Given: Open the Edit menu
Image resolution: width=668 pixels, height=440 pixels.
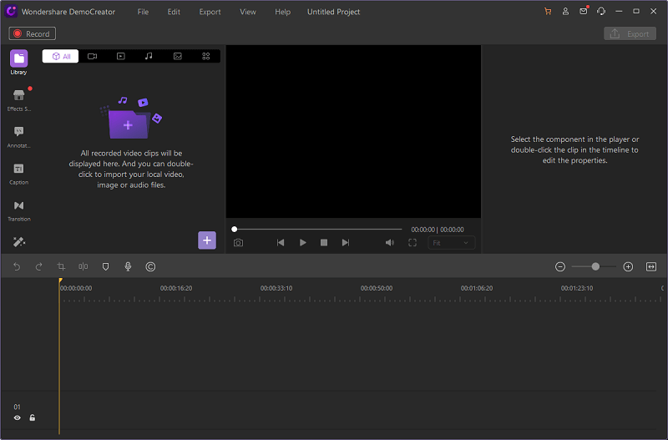Looking at the screenshot, I should click(x=174, y=12).
